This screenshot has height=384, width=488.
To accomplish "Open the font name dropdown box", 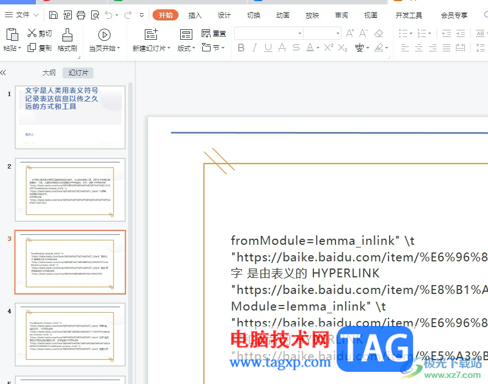I will [x=269, y=33].
